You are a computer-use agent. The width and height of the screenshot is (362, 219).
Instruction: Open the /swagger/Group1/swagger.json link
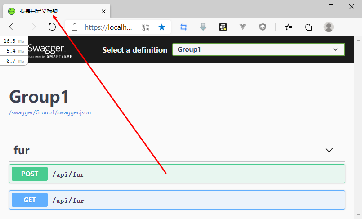[x=50, y=112]
